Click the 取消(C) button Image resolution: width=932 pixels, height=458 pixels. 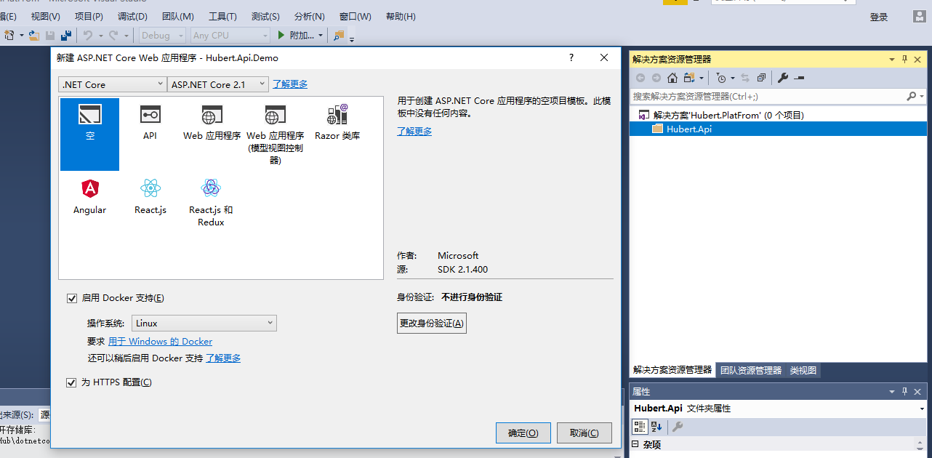[584, 433]
